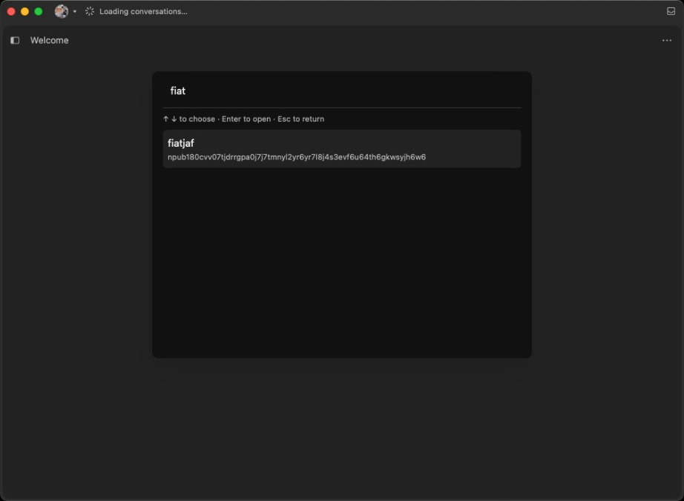Expand the account dropdown arrow beside avatar

(x=75, y=11)
